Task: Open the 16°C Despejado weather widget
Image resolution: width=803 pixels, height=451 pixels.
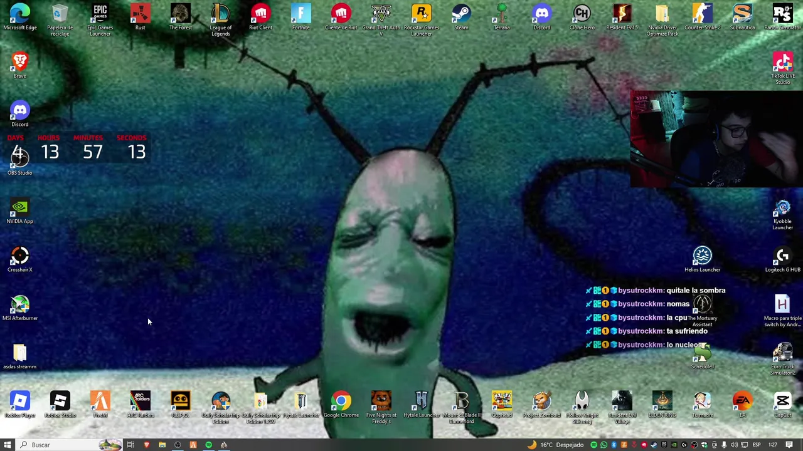Action: (557, 445)
